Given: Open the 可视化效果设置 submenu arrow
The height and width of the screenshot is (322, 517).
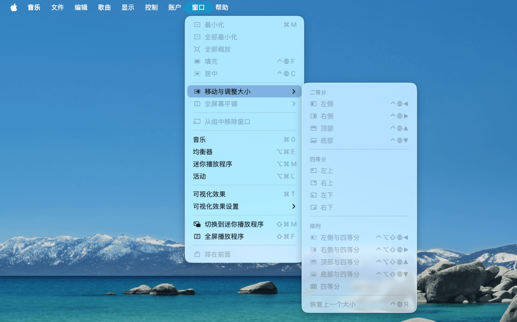Looking at the screenshot, I should point(293,206).
